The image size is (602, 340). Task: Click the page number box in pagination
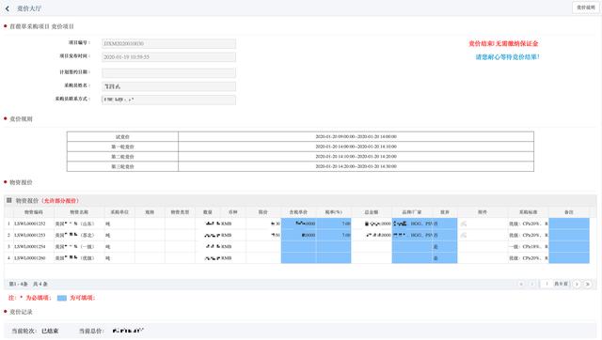click(547, 284)
